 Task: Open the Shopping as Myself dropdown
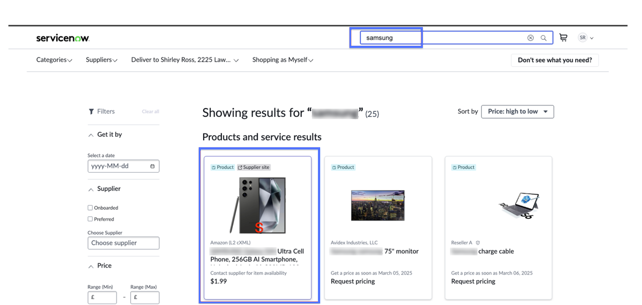[x=283, y=60]
